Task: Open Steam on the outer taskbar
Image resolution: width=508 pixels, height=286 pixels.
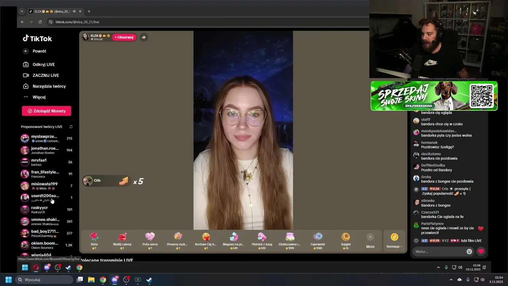Action: coord(149,280)
